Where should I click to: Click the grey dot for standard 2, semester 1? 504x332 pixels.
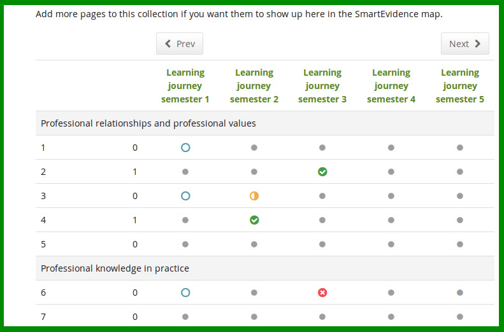(185, 172)
